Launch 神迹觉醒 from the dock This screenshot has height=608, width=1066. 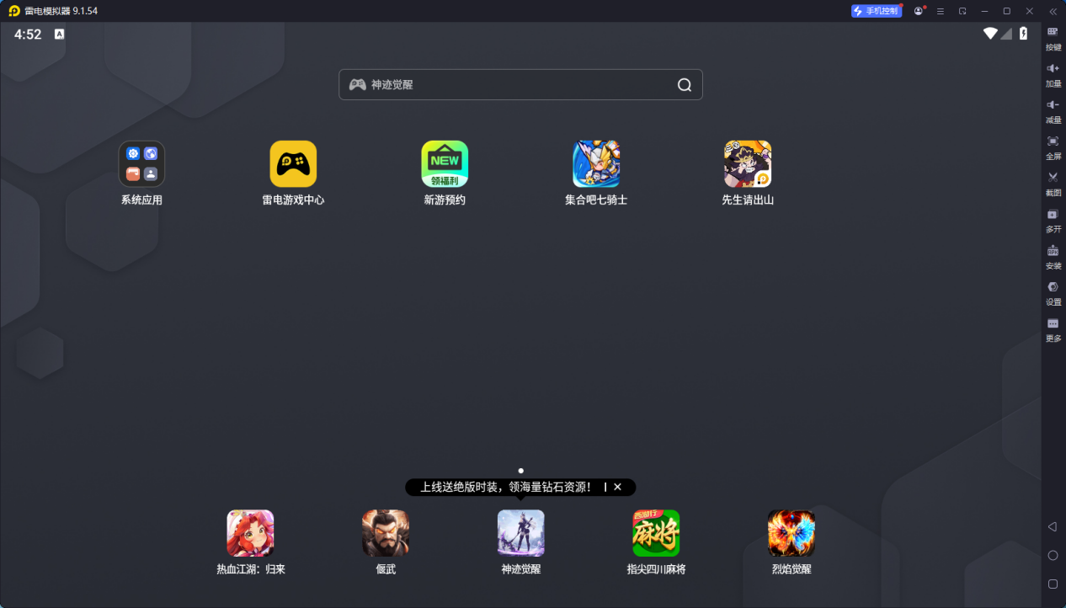tap(521, 533)
